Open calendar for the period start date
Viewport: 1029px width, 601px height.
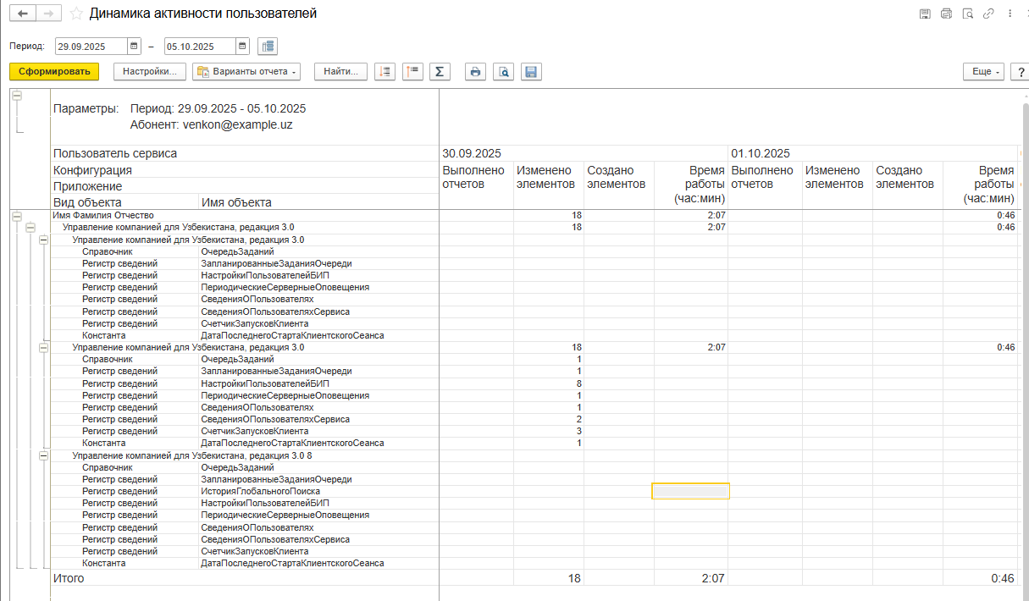(134, 47)
